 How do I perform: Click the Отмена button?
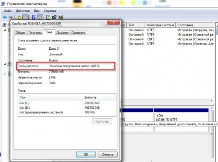tap(108, 155)
